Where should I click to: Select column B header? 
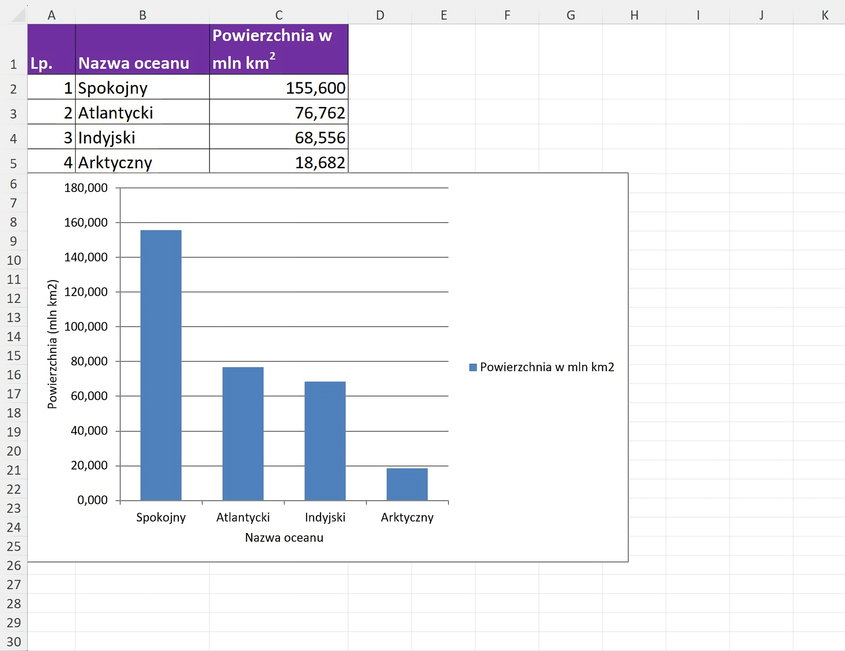click(142, 15)
